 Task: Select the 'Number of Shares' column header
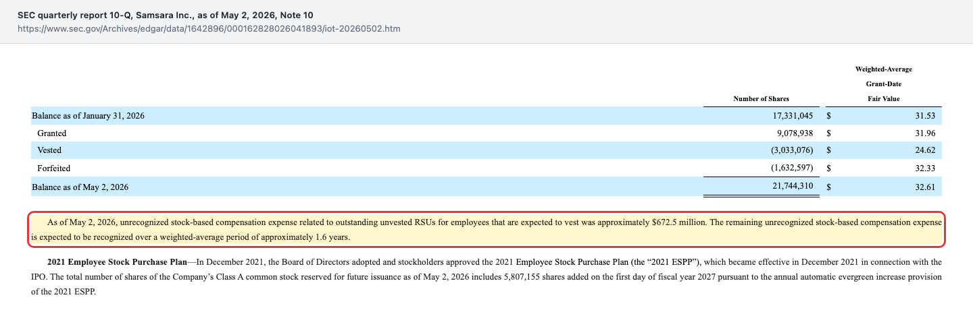(762, 99)
